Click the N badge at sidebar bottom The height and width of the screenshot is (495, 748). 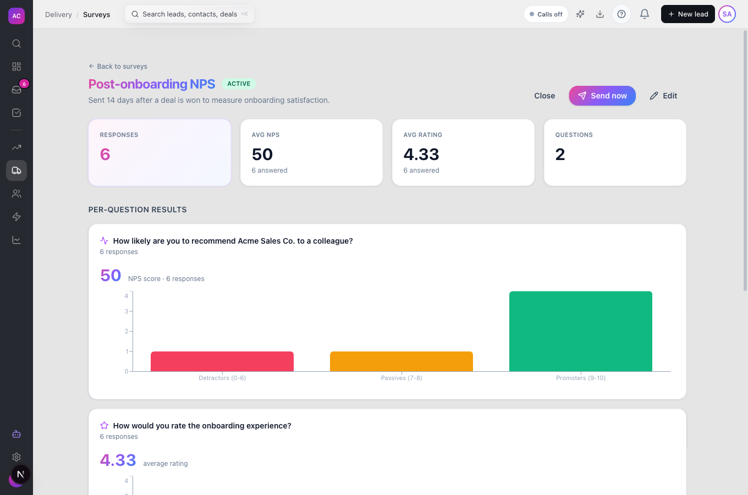pos(20,474)
